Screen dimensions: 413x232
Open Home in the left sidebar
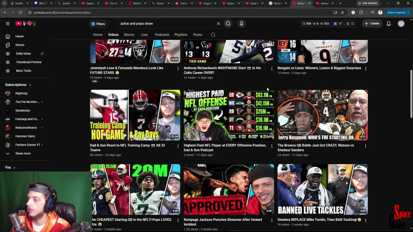coord(25,36)
